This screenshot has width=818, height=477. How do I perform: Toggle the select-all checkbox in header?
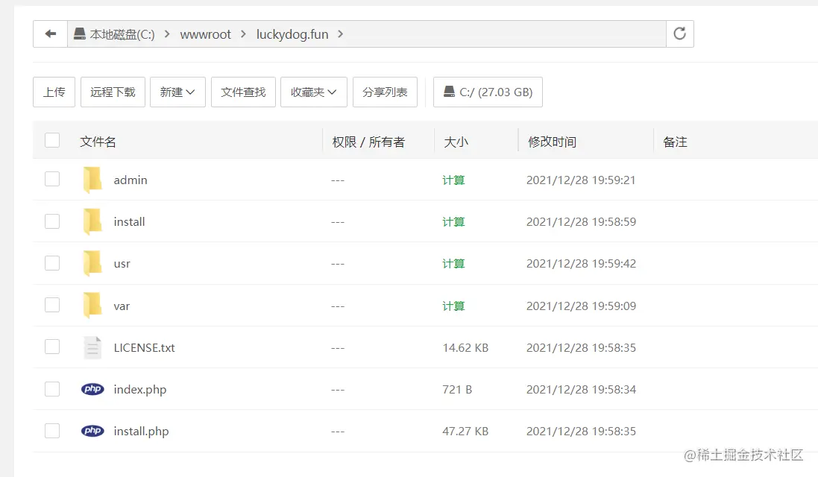(x=52, y=140)
